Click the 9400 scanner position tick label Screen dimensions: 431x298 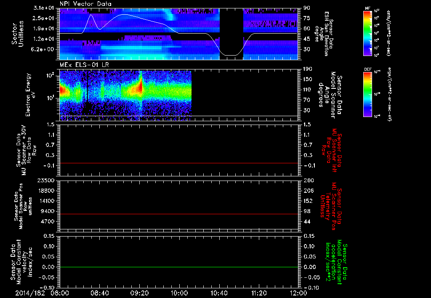47,211
